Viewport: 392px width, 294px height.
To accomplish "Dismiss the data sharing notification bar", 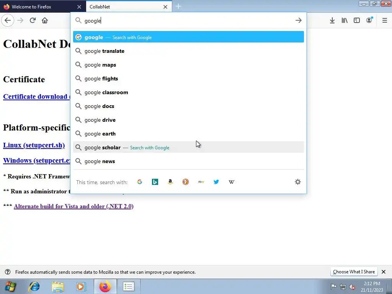I will tap(384, 272).
